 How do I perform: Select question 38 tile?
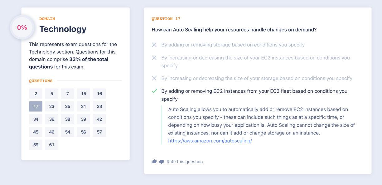[x=68, y=119]
